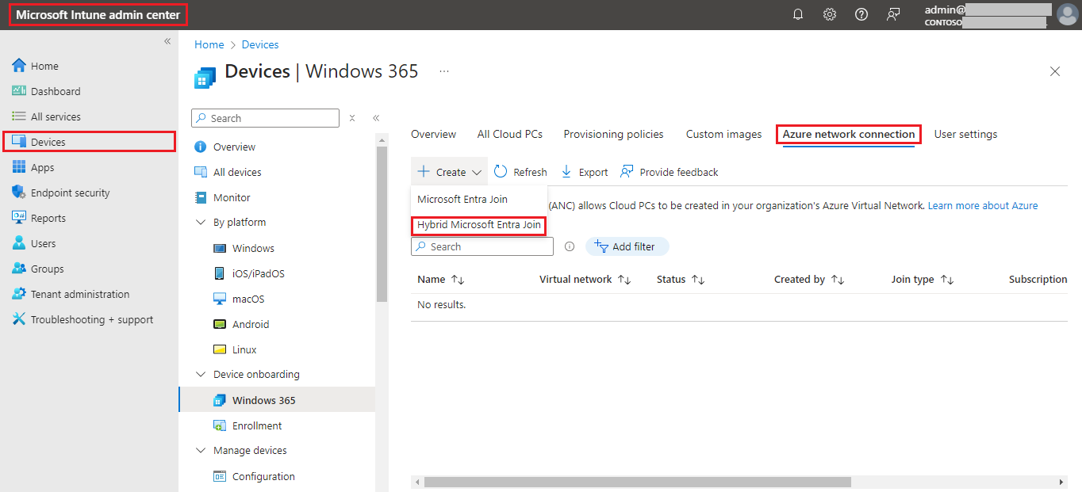Click the All devices icon

pyautogui.click(x=201, y=172)
